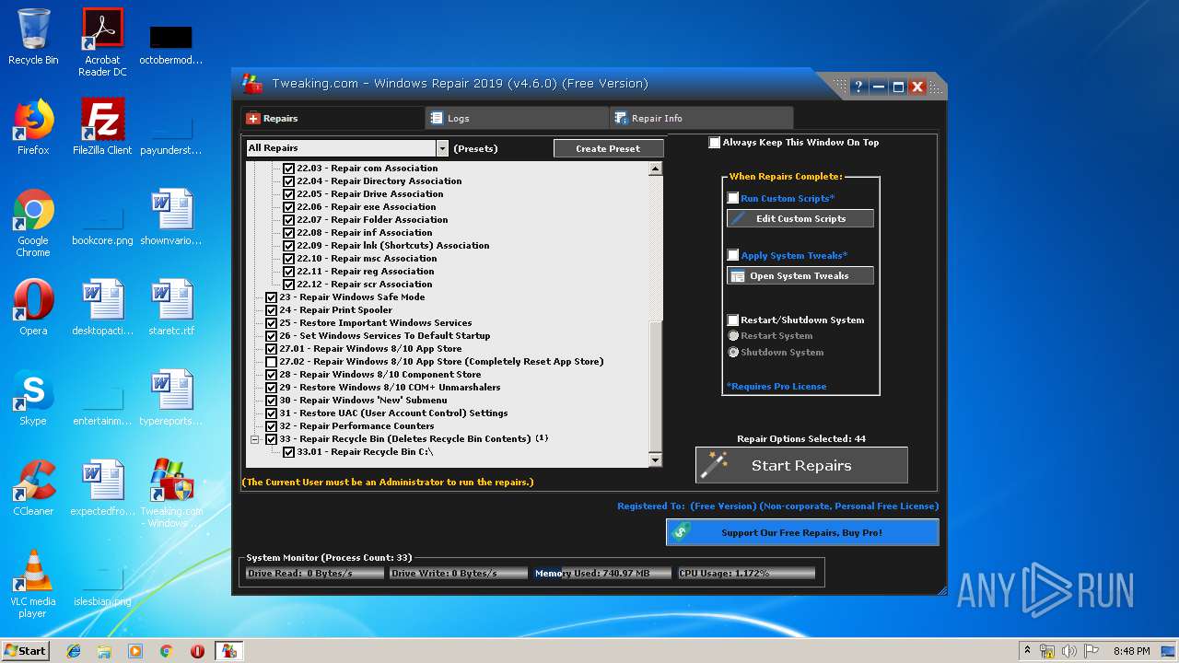Open VLC media player desktop shortcut
Screen dimensions: 1179x663
point(33,584)
